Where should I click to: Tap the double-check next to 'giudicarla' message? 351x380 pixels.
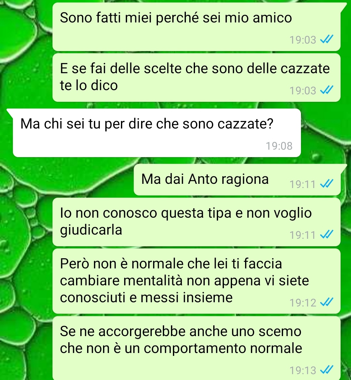[327, 235]
